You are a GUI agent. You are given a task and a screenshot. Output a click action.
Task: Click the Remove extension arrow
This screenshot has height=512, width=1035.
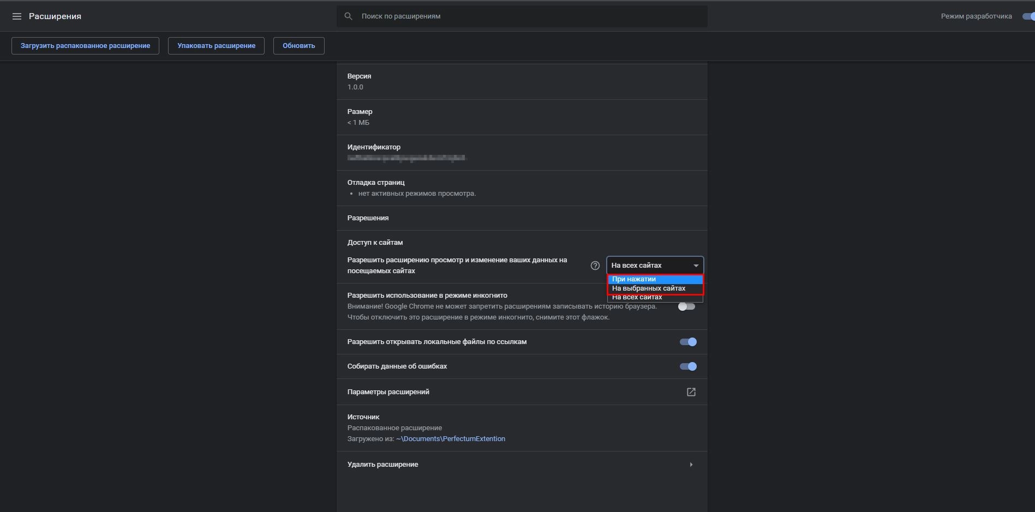point(691,465)
